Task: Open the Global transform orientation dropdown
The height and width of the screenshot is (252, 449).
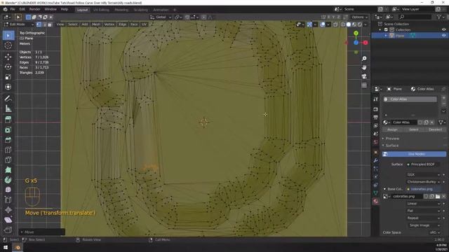Action: (161, 17)
